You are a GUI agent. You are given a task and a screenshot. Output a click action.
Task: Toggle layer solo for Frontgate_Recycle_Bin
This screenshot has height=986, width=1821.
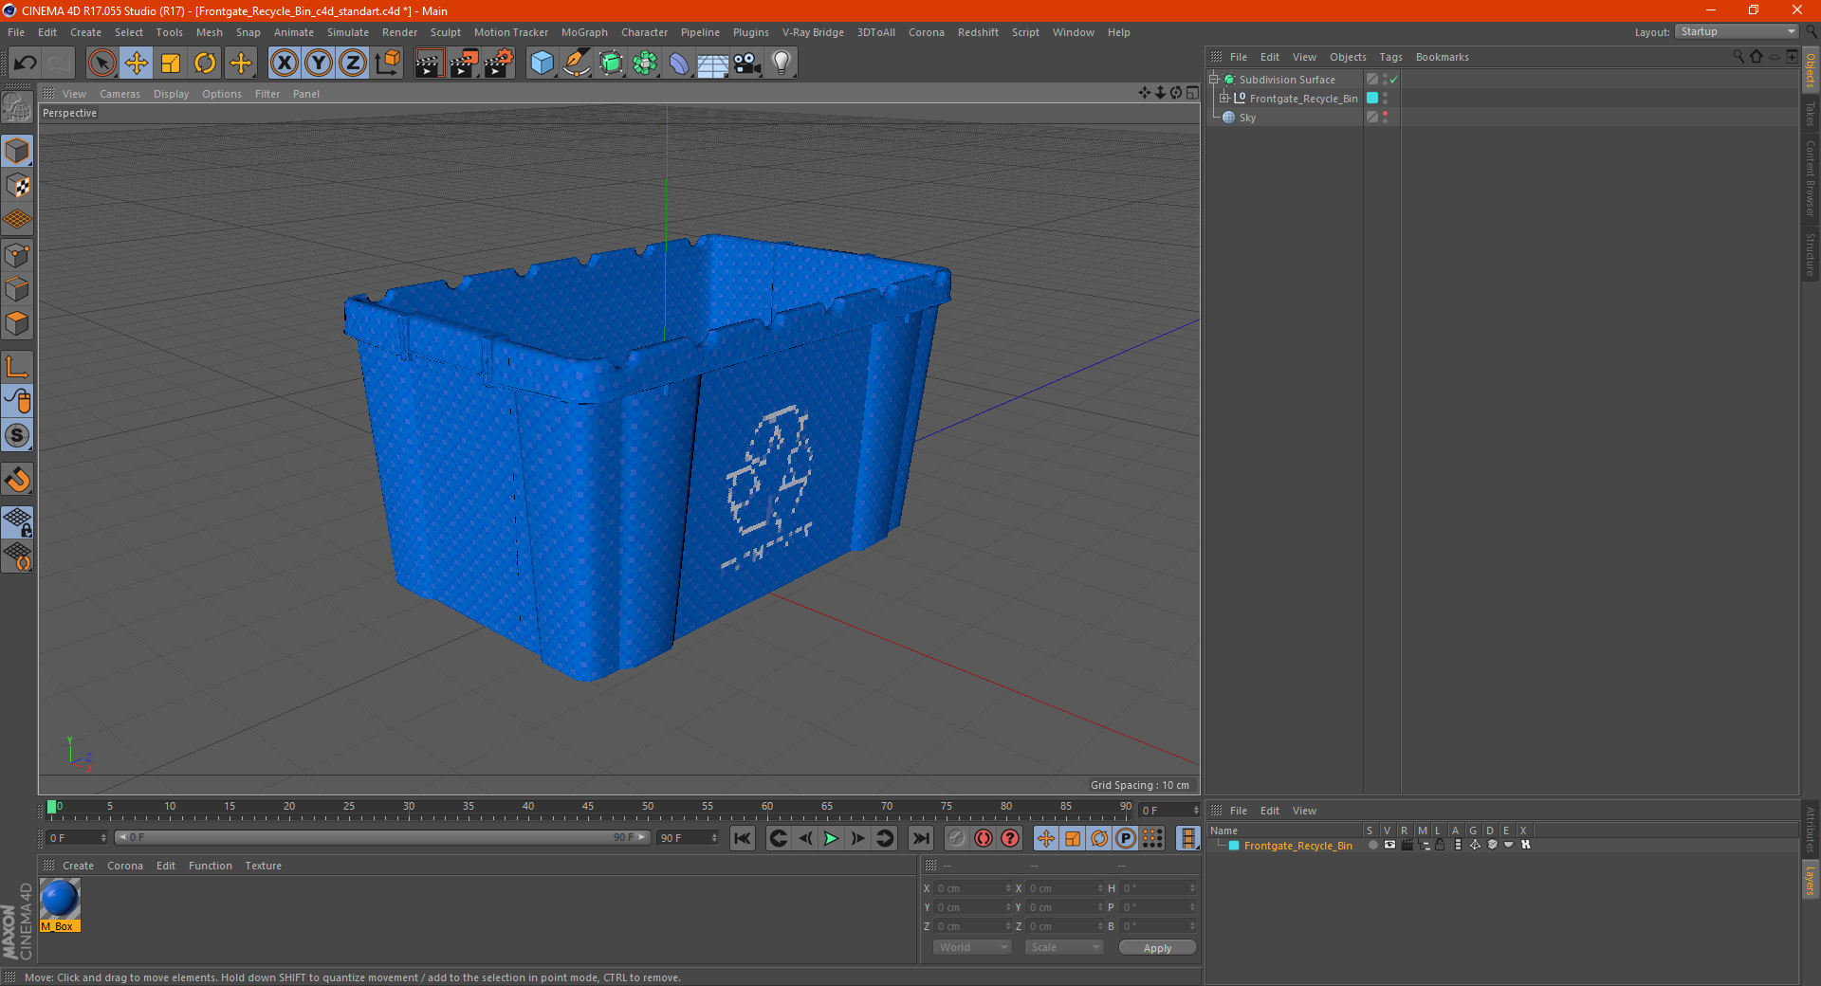tap(1371, 845)
